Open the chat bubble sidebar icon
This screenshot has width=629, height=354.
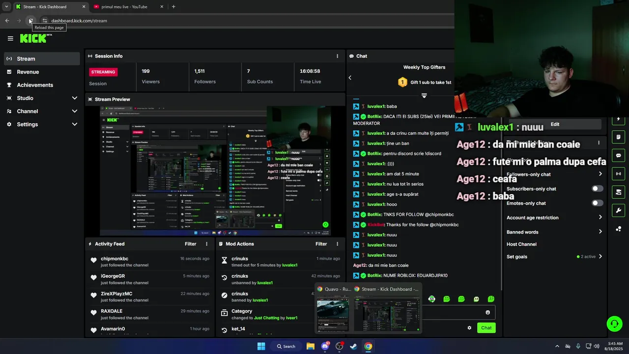pyautogui.click(x=618, y=155)
